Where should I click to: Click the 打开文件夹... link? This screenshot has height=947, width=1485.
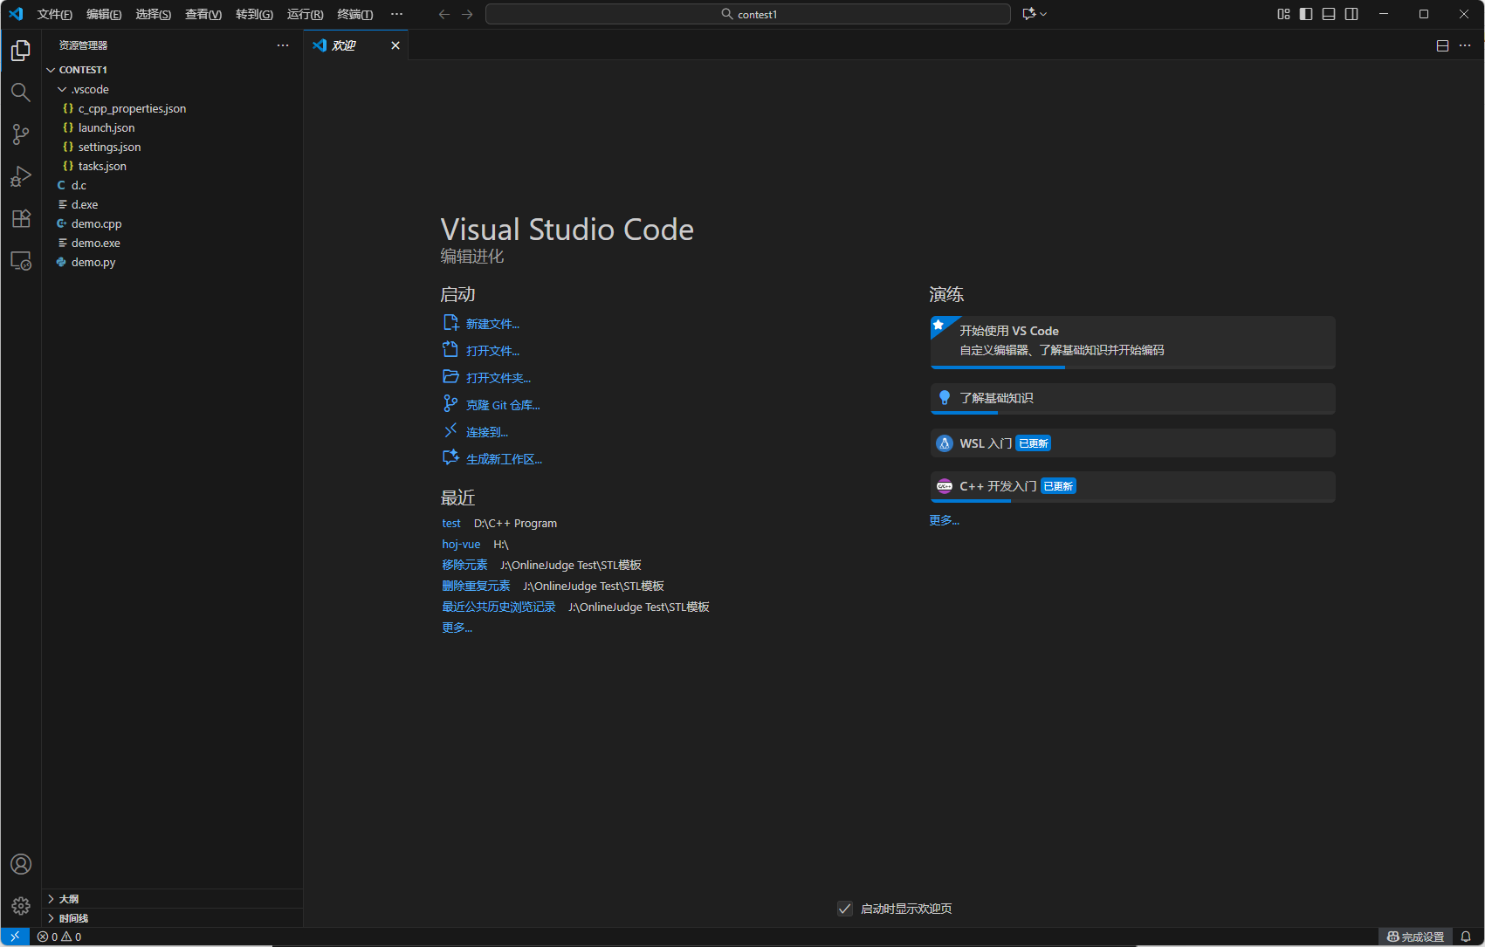[x=498, y=378]
